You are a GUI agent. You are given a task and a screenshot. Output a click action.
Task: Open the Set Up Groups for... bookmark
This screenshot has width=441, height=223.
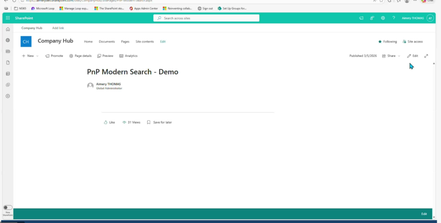[x=232, y=9]
